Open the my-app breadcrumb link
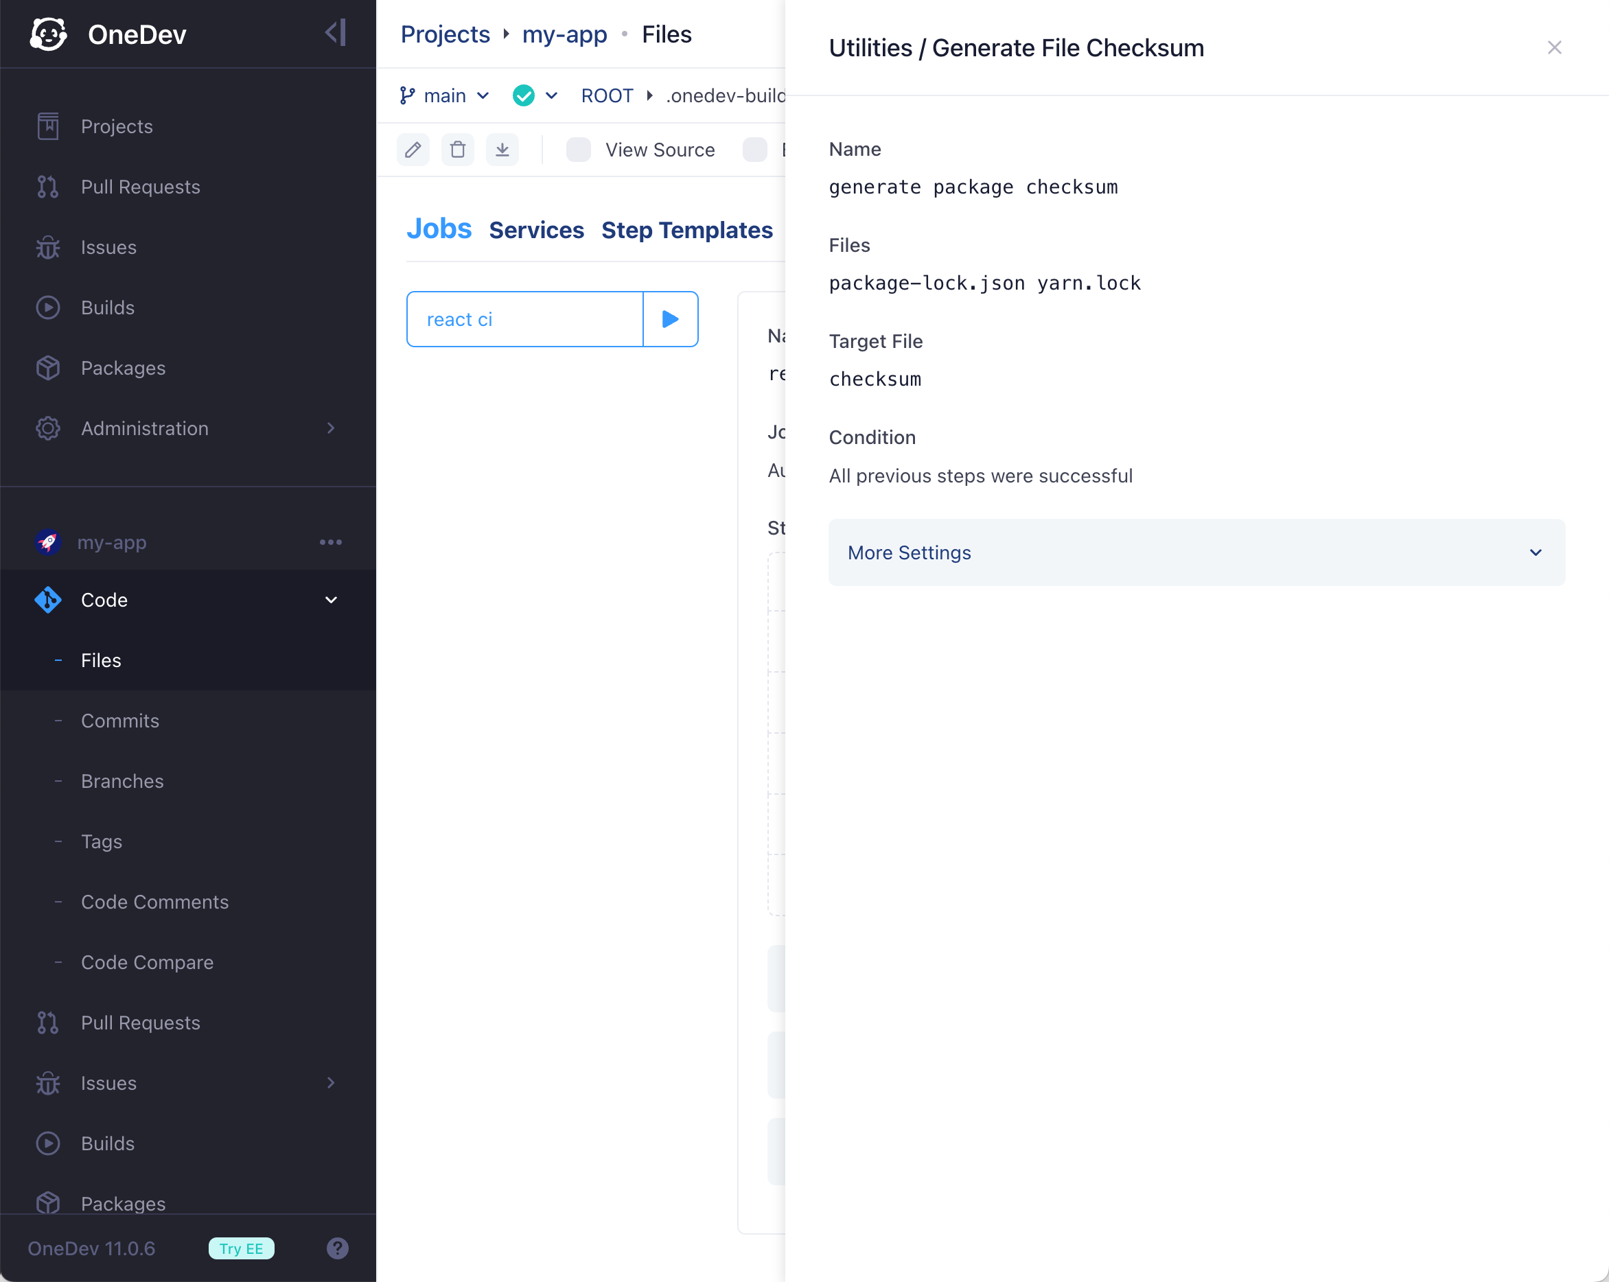 click(564, 34)
